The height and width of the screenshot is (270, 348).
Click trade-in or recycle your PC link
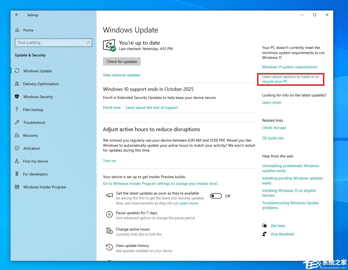[x=290, y=79]
